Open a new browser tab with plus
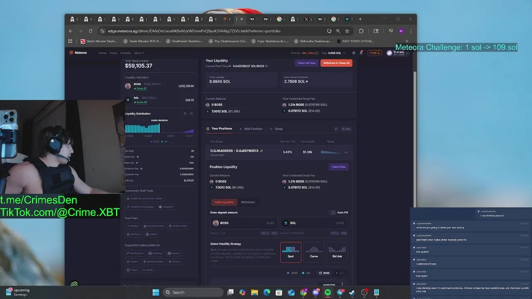 click(x=360, y=19)
